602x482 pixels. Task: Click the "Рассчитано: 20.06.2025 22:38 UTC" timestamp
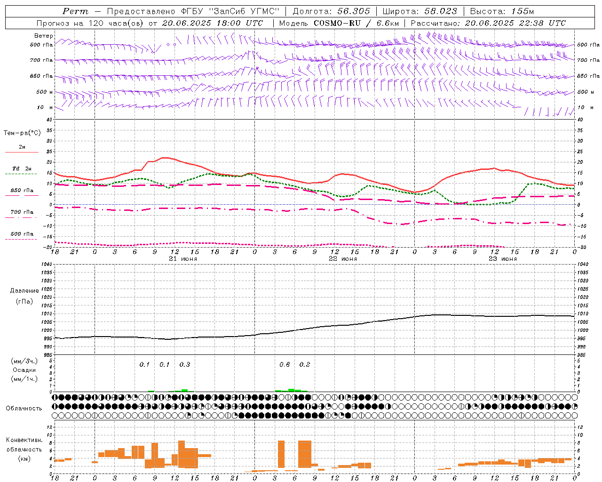point(488,23)
